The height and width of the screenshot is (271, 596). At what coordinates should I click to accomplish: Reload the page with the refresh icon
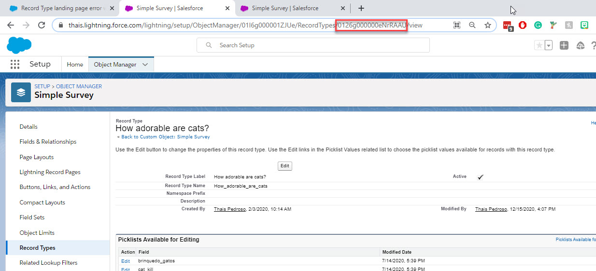tap(42, 25)
